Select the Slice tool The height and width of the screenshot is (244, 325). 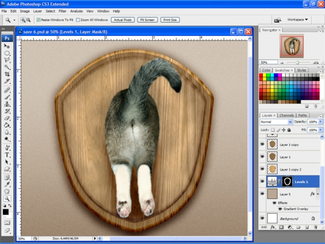tap(7, 81)
